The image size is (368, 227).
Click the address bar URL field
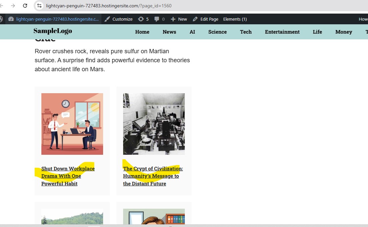click(x=109, y=6)
